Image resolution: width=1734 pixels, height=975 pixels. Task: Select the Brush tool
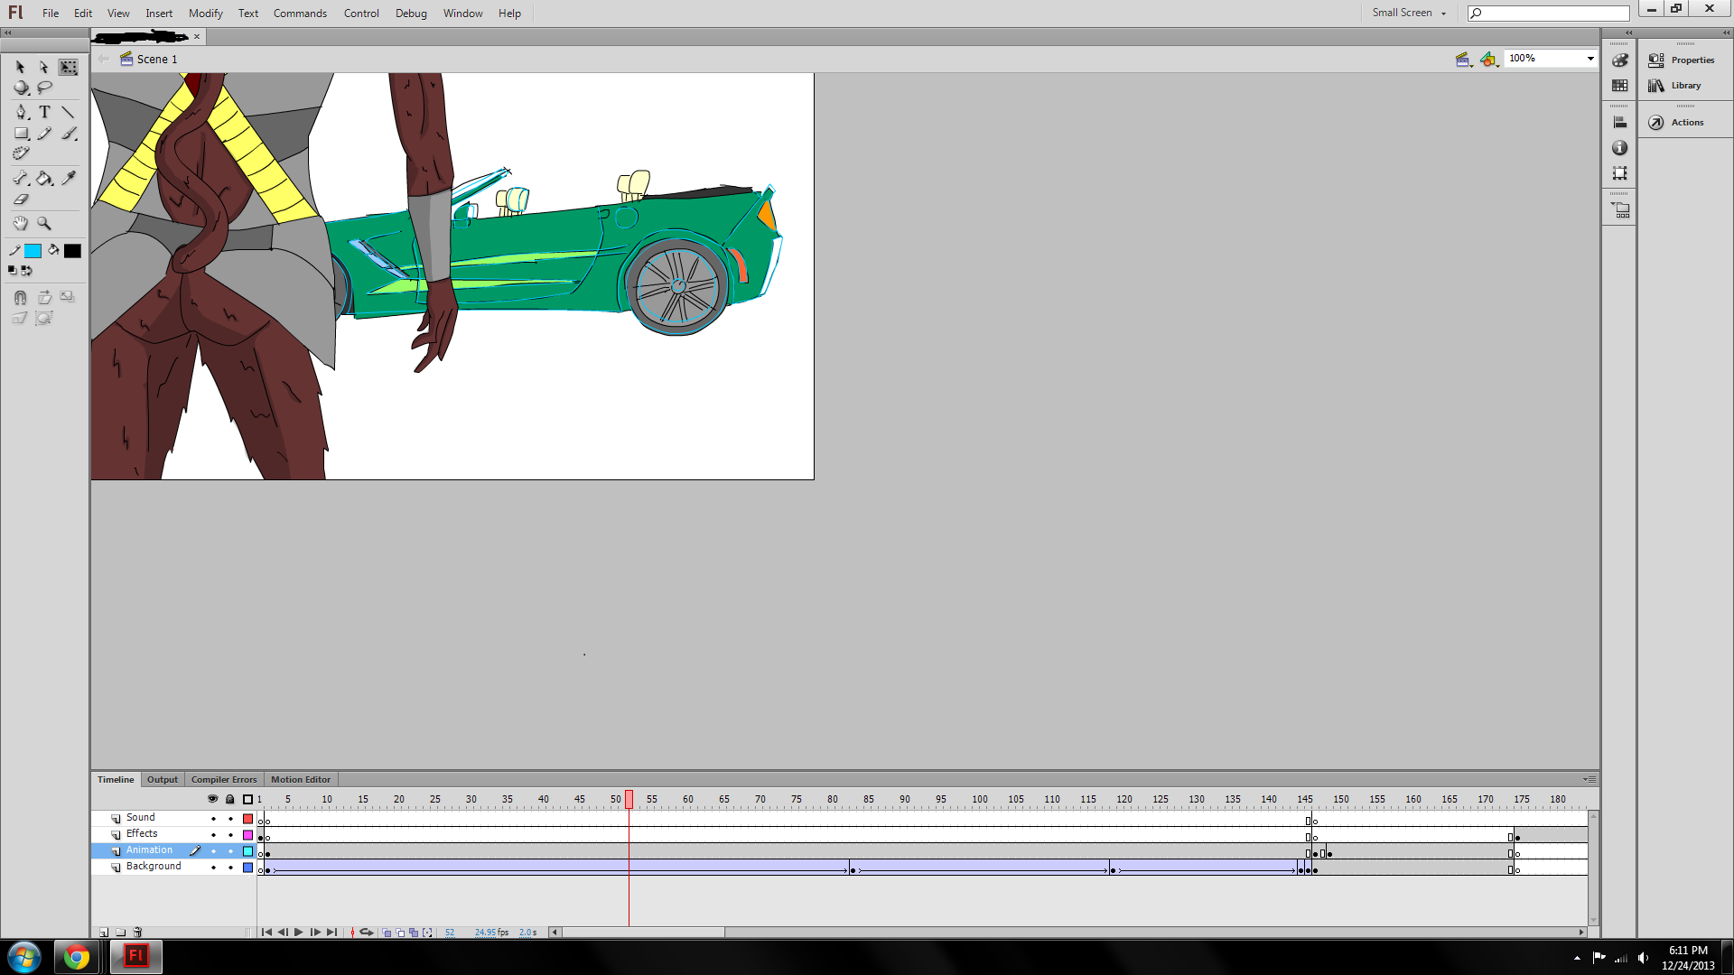point(69,134)
